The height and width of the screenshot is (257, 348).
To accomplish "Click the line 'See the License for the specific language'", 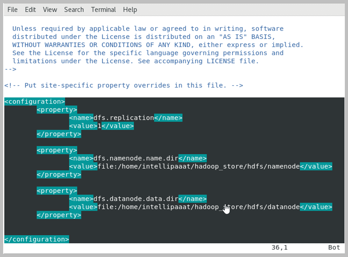I will 148,53.
